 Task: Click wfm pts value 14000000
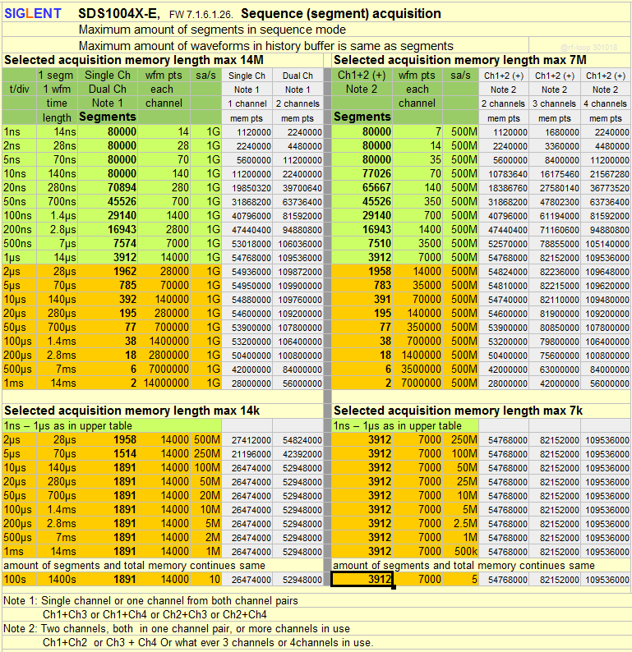(x=164, y=383)
